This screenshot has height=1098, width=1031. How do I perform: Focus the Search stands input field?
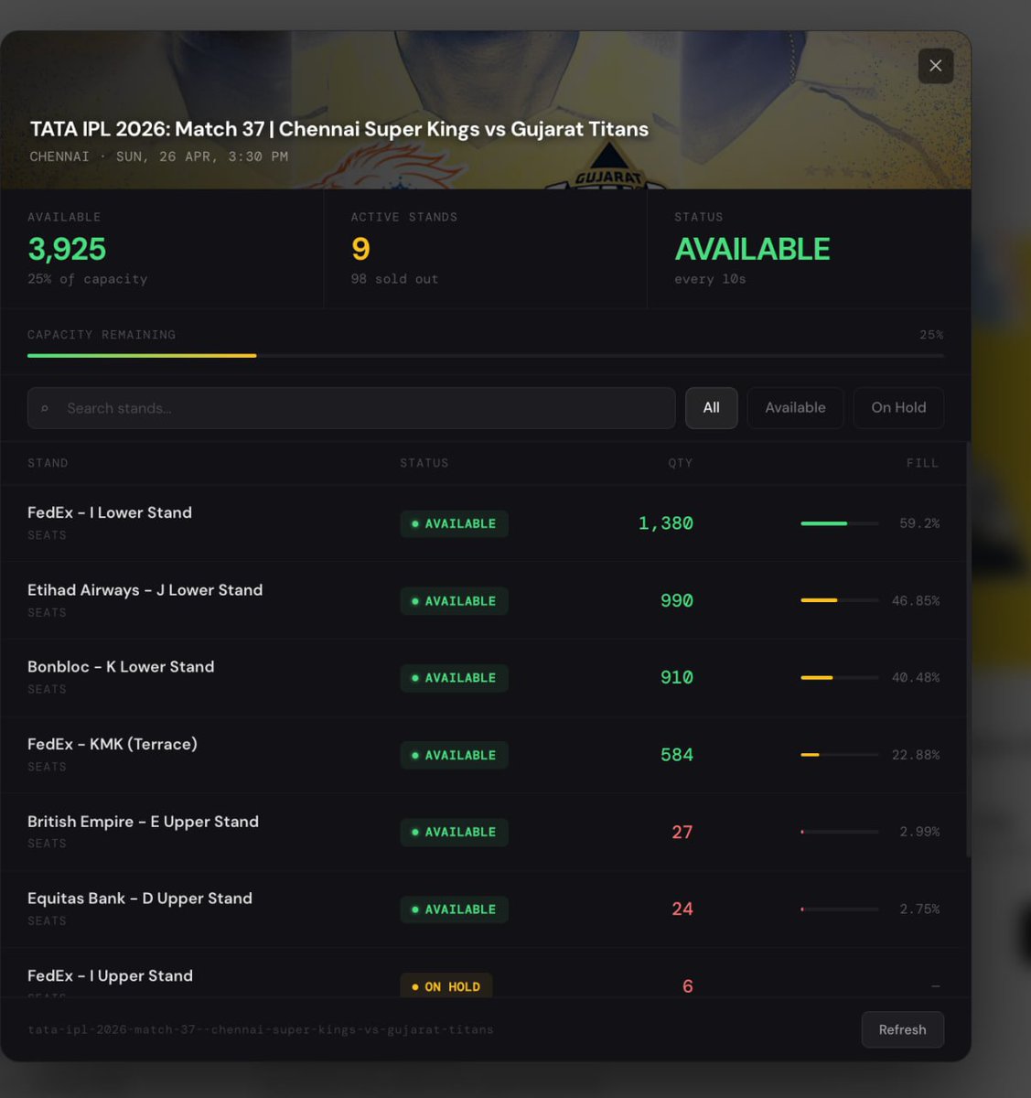(351, 408)
